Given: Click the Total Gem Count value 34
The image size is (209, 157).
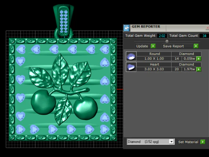Looking at the screenshot, I should pyautogui.click(x=204, y=36).
